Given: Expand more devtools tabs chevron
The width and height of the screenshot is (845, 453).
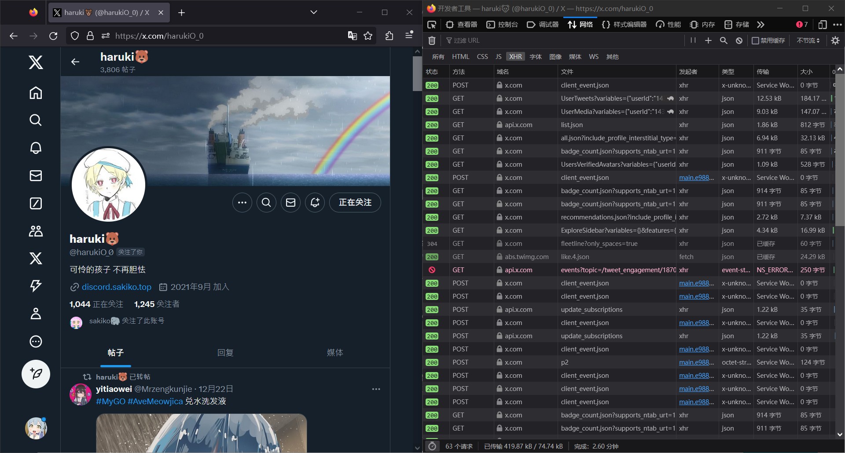Looking at the screenshot, I should click(x=760, y=25).
